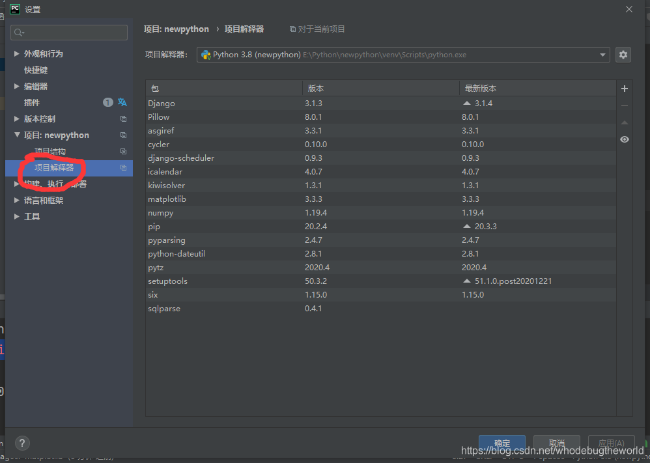Select the pytz package row

[x=380, y=268]
